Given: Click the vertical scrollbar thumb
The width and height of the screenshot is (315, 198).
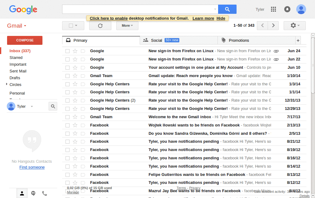Looking at the screenshot, I should point(313,65).
